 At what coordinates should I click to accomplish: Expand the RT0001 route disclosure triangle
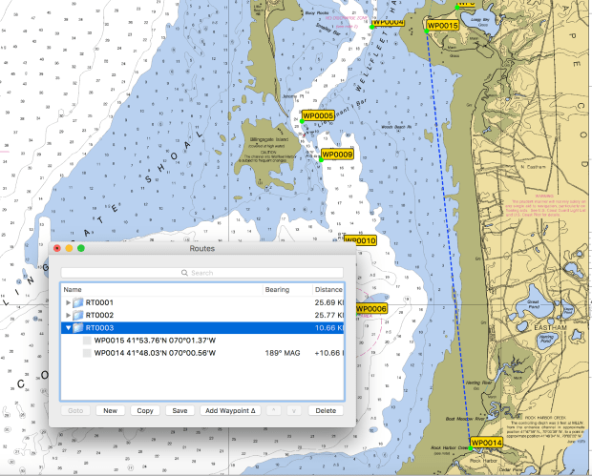point(68,302)
